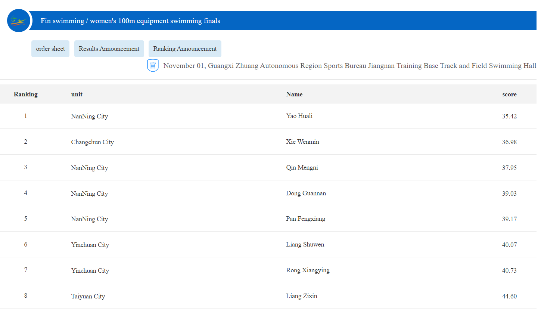Click the swimming sport logo icon
The image size is (541, 313).
(x=18, y=21)
